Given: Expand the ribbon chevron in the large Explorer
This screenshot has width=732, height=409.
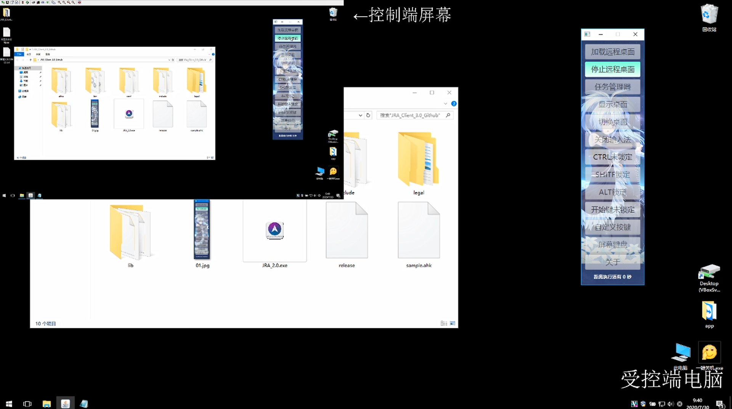Looking at the screenshot, I should (x=445, y=104).
